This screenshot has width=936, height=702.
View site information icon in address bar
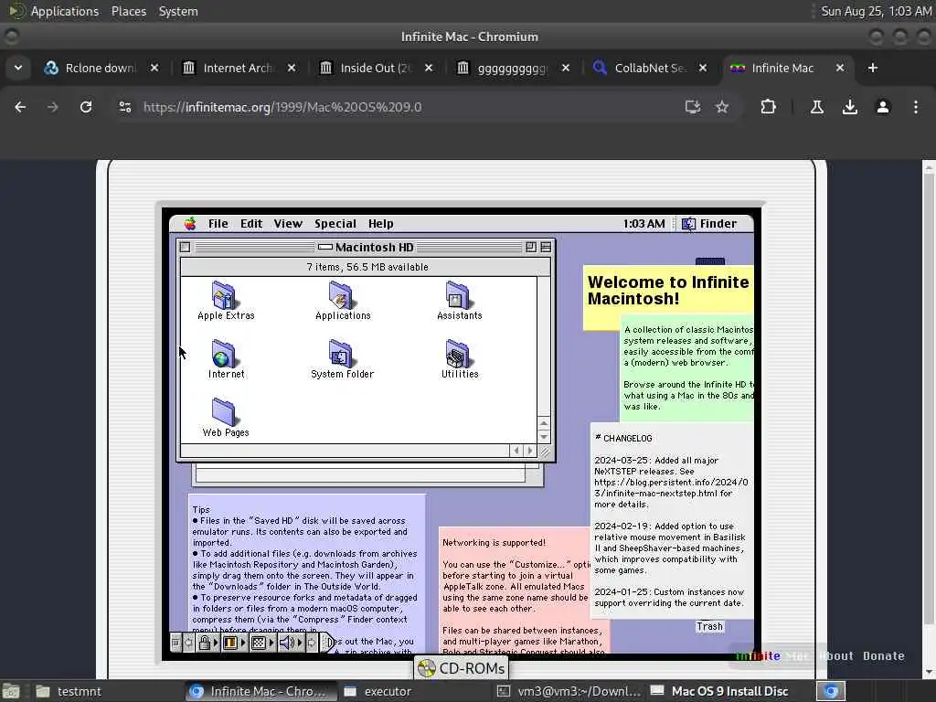tap(124, 107)
